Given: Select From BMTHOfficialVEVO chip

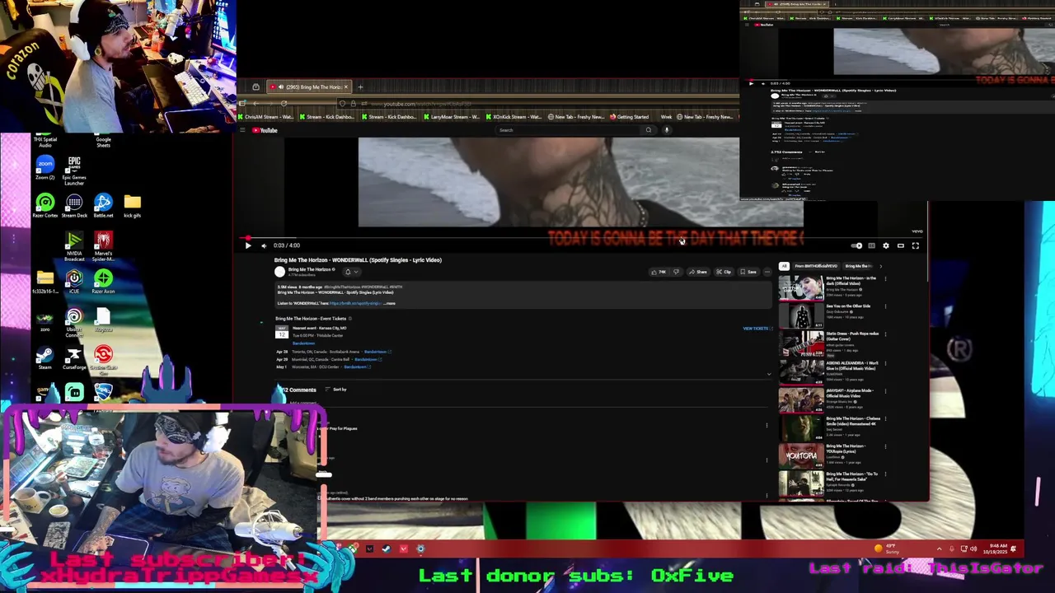Looking at the screenshot, I should coord(817,266).
